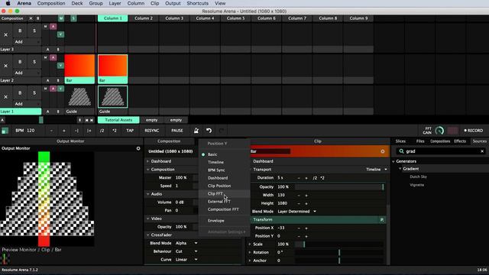Open the Shortcuts menu in menu bar
Screen dimensions: 489x275
[x=197, y=3]
